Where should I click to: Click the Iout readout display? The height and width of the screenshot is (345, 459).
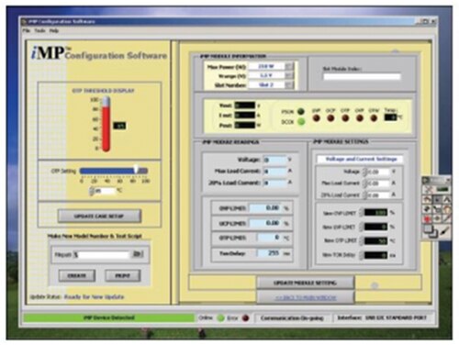(244, 116)
